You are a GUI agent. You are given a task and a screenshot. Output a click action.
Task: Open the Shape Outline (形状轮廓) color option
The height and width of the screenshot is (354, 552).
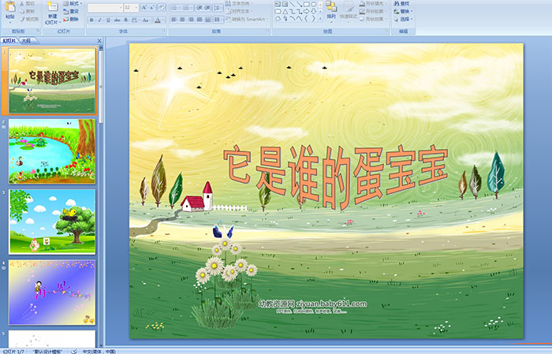coord(374,11)
